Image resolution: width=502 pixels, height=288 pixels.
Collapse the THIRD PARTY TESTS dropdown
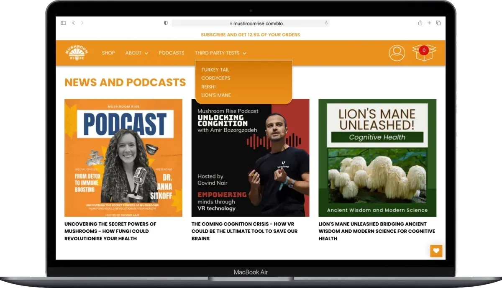coord(220,53)
